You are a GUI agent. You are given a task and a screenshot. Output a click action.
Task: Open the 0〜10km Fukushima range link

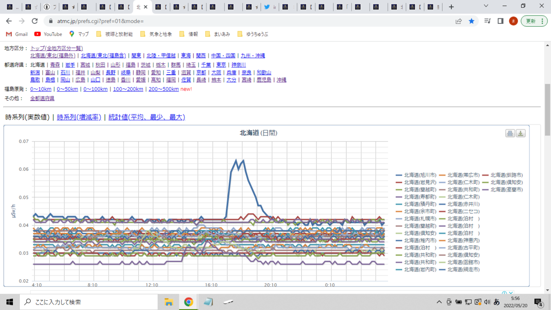41,89
